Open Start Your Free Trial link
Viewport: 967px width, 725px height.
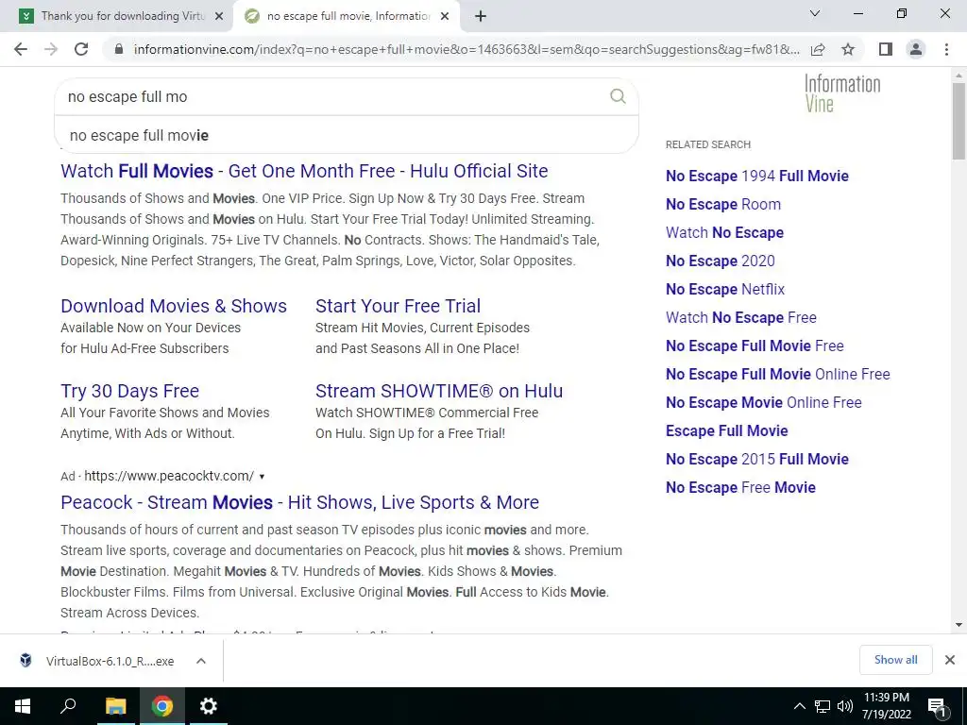coord(398,306)
